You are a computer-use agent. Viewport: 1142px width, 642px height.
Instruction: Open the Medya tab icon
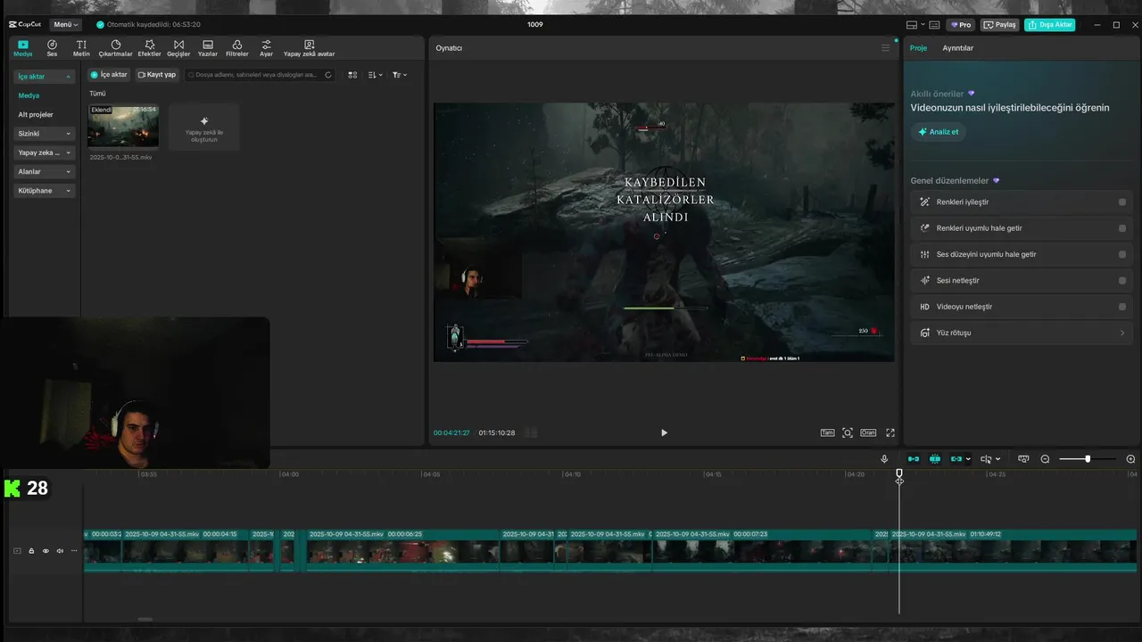click(22, 48)
